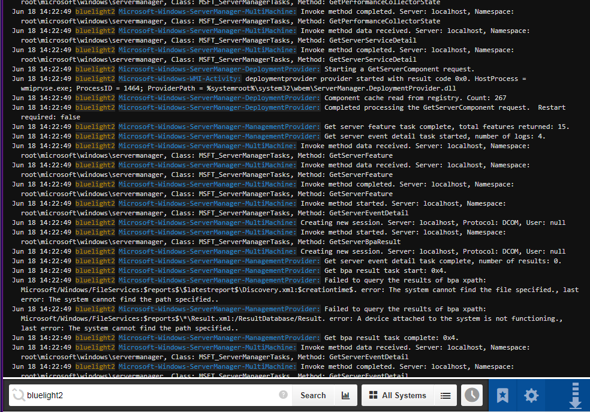Click MultiMachine link on data received GetServerServiceDetail row
This screenshot has height=412, width=590.
point(207,31)
